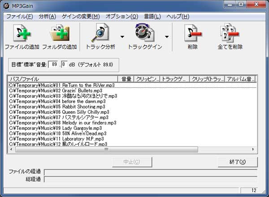Sort by the 音量 column header
Viewport: 269px width, 197px height.
[x=126, y=79]
